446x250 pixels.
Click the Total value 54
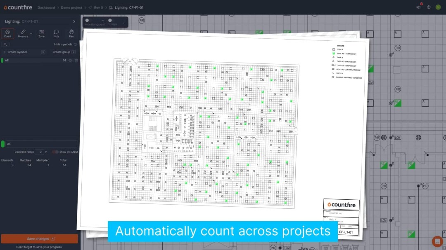tap(64, 165)
